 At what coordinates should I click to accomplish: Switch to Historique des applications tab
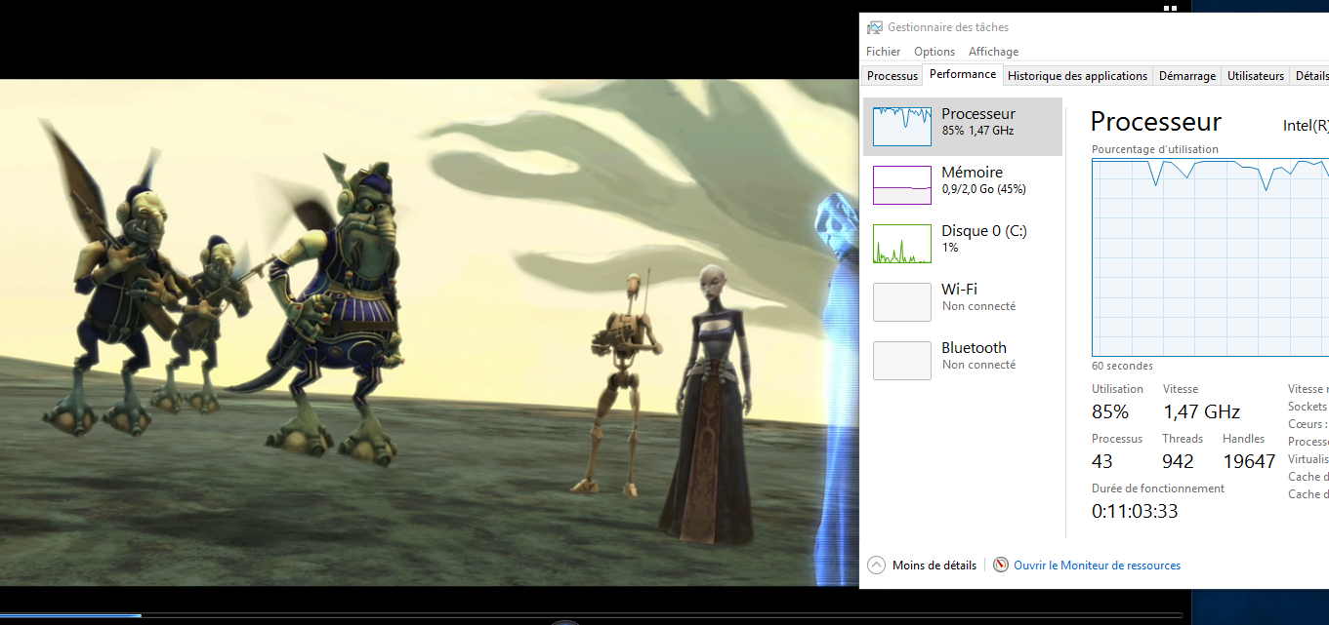1077,76
